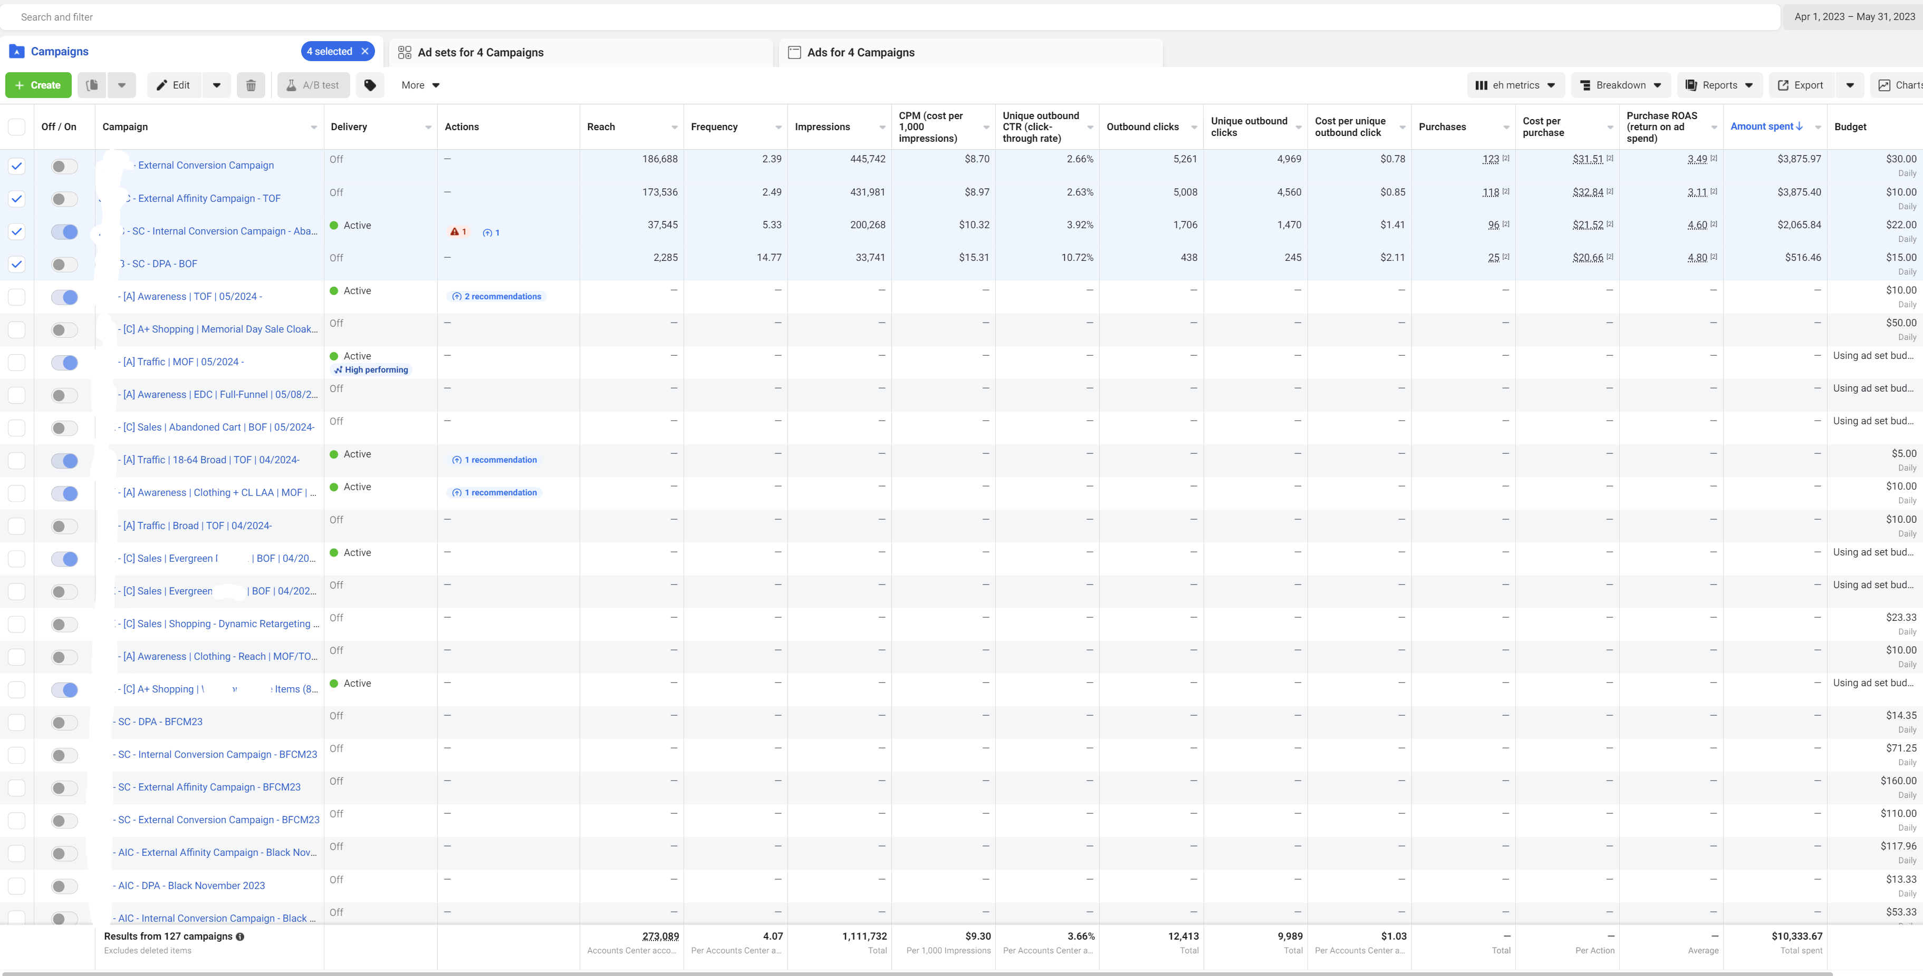Uncheck the SC - DPA - BOF row checkbox
Screen dimensions: 1923x976
click(x=16, y=264)
